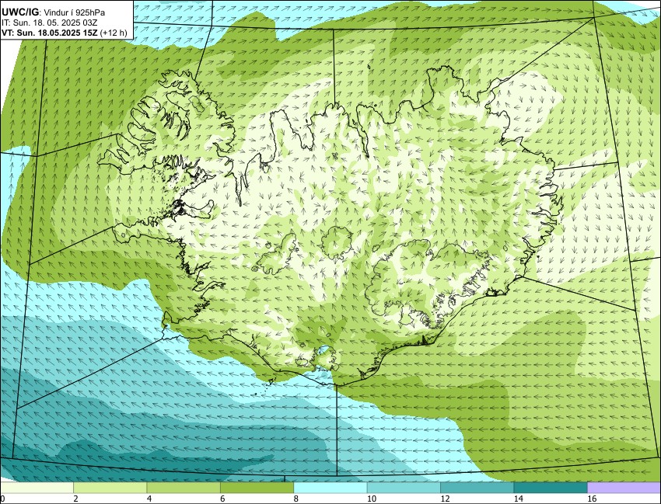
Task: Click the light cyan 8–10 legend color
Action: click(x=330, y=488)
